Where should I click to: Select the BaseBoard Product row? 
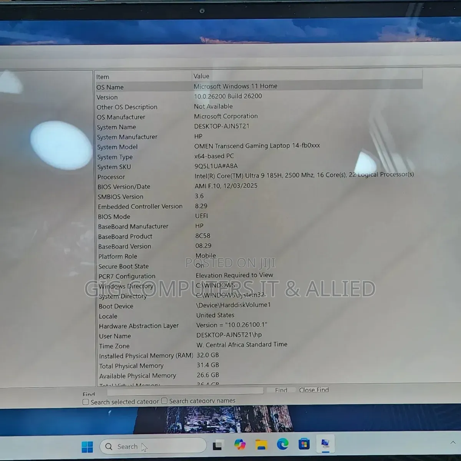[x=259, y=236]
